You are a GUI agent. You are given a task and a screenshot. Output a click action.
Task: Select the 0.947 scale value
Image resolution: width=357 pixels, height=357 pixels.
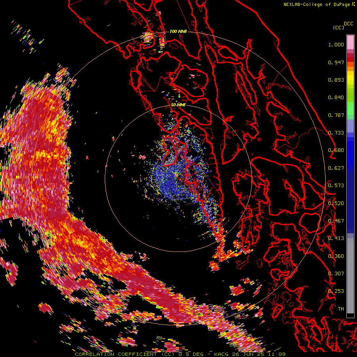point(336,62)
